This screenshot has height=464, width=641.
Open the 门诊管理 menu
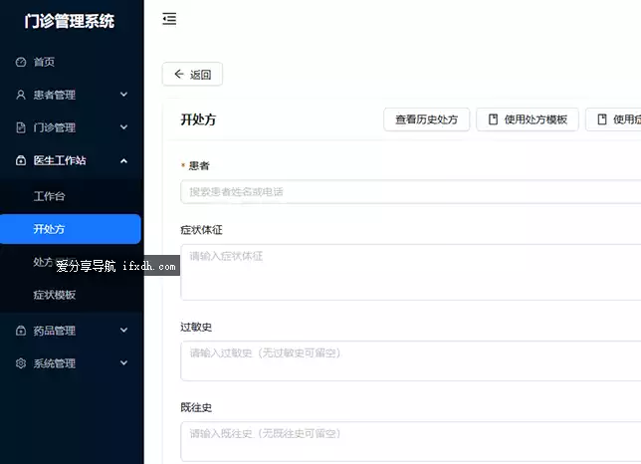pos(72,127)
